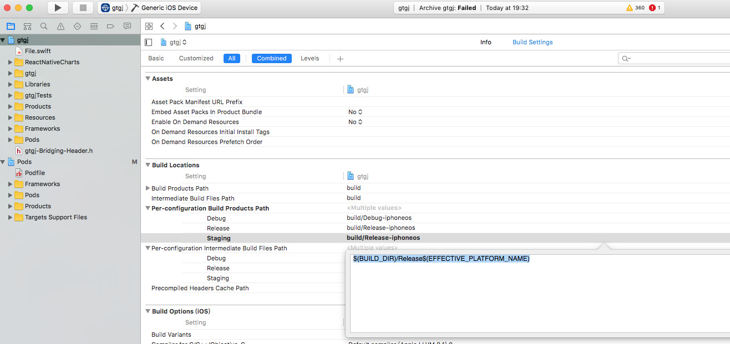Collapse Per-configuration Build Products Path
The height and width of the screenshot is (344, 730).
click(x=148, y=208)
